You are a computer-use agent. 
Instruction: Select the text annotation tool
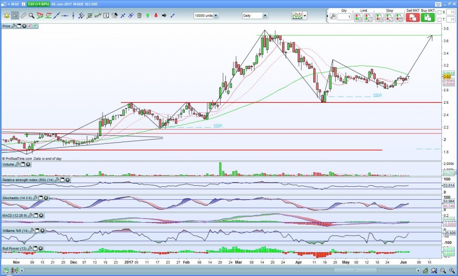(106, 16)
